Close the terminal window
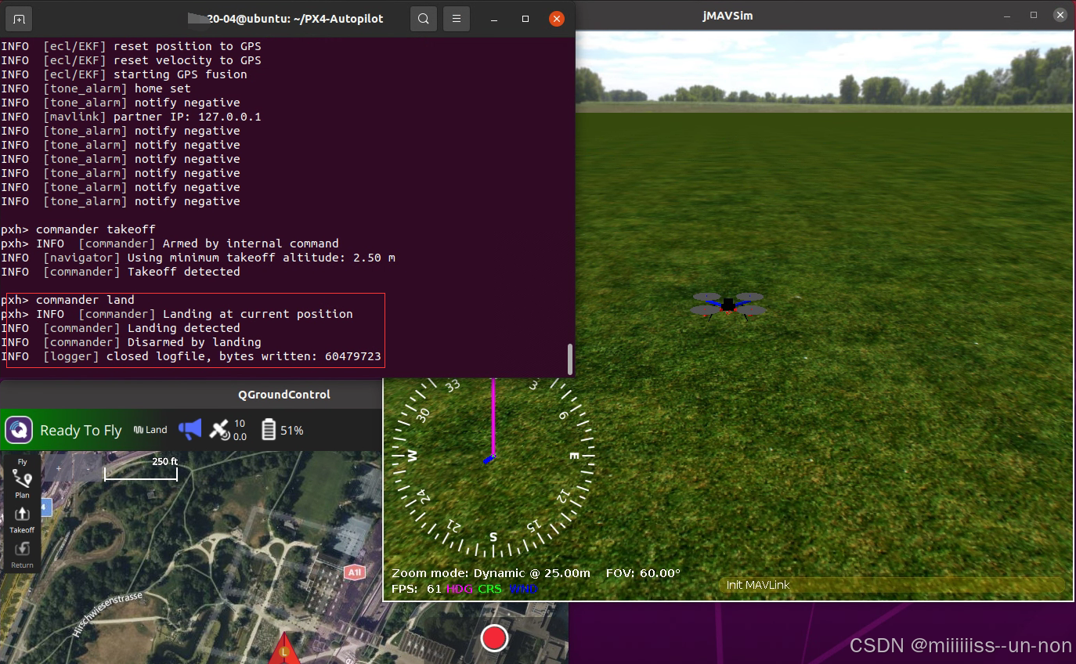This screenshot has width=1076, height=664. [x=556, y=19]
